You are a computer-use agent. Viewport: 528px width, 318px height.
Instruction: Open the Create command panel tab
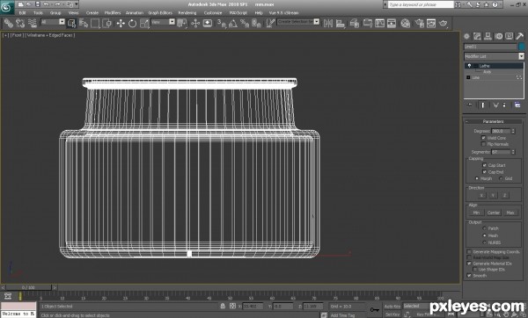coord(466,36)
